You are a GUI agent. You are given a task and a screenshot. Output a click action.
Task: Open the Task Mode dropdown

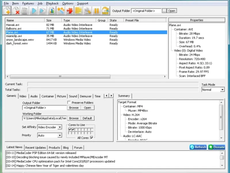coord(222,90)
